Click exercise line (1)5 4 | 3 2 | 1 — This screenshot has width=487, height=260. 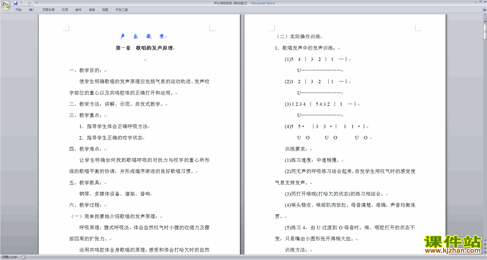point(316,59)
